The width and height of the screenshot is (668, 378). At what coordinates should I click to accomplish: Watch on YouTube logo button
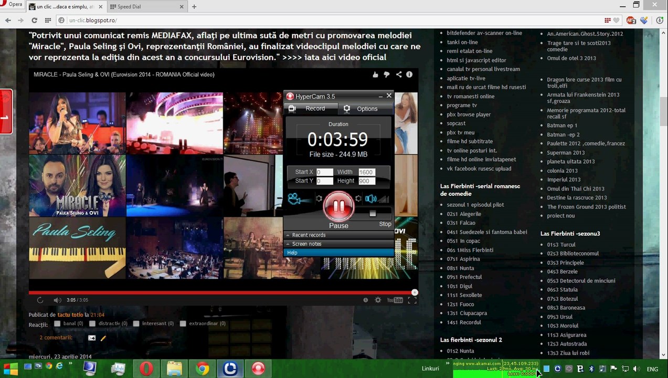(x=395, y=300)
